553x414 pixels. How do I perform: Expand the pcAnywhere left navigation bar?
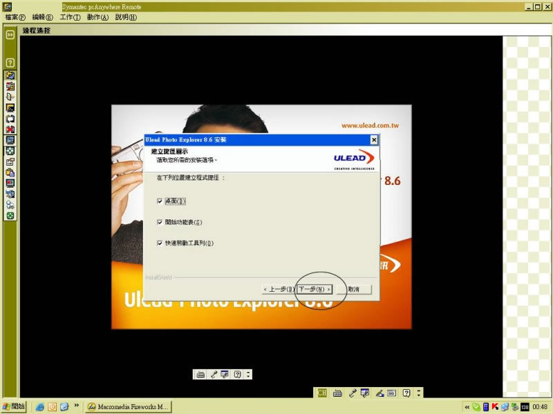pos(10,34)
